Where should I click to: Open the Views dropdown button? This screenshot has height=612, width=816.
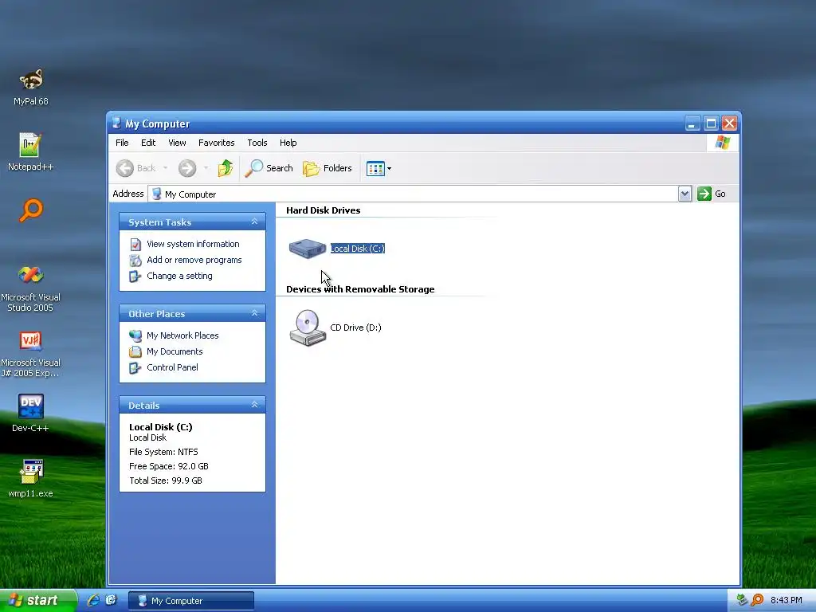(379, 168)
